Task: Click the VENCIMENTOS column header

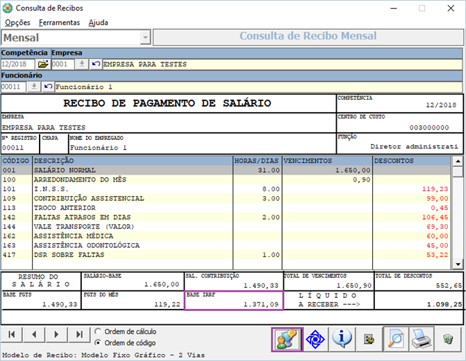Action: pos(327,161)
